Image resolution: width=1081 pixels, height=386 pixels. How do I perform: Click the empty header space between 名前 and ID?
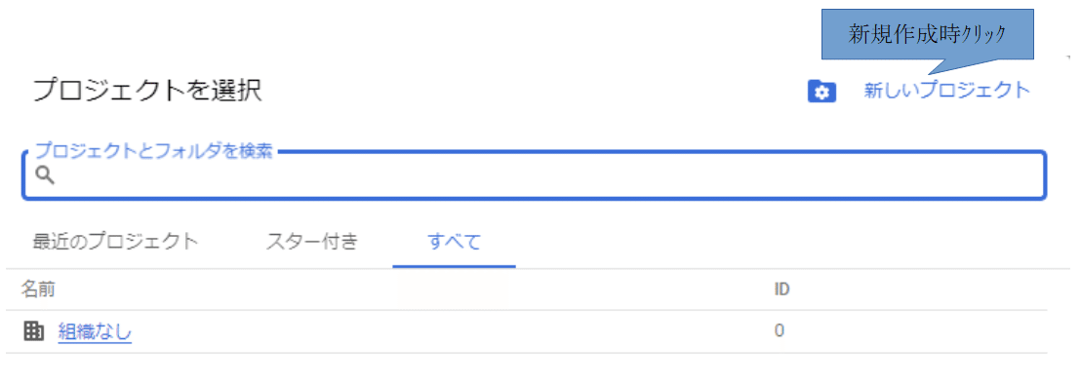[x=414, y=289]
